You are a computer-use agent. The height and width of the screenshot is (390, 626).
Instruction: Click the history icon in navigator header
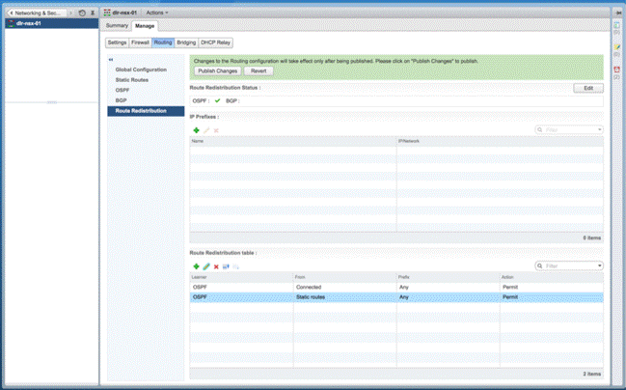[83, 13]
